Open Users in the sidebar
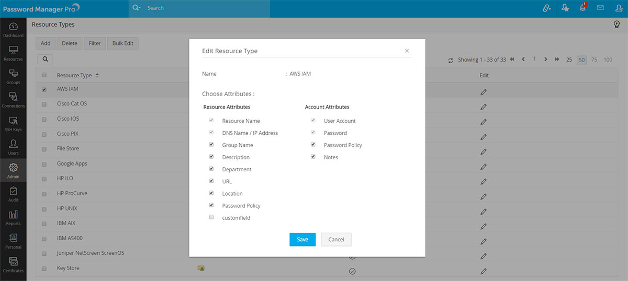628x281 pixels. point(13,147)
